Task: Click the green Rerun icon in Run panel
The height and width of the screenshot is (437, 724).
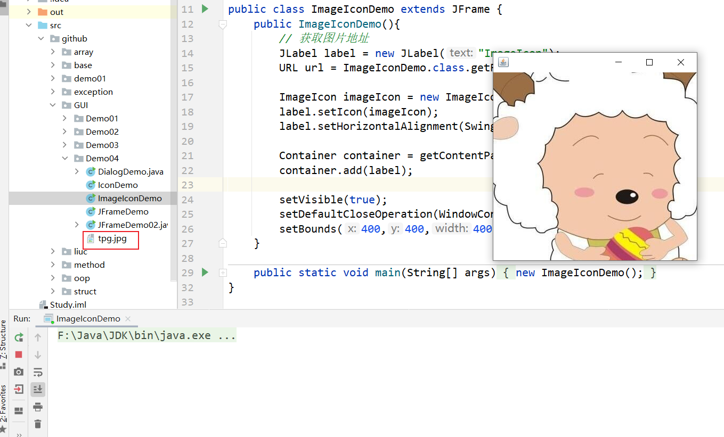Action: click(19, 337)
